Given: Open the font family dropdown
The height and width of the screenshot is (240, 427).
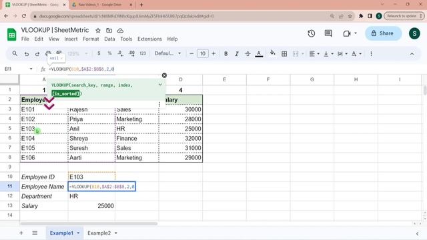Looking at the screenshot, I should 167,53.
